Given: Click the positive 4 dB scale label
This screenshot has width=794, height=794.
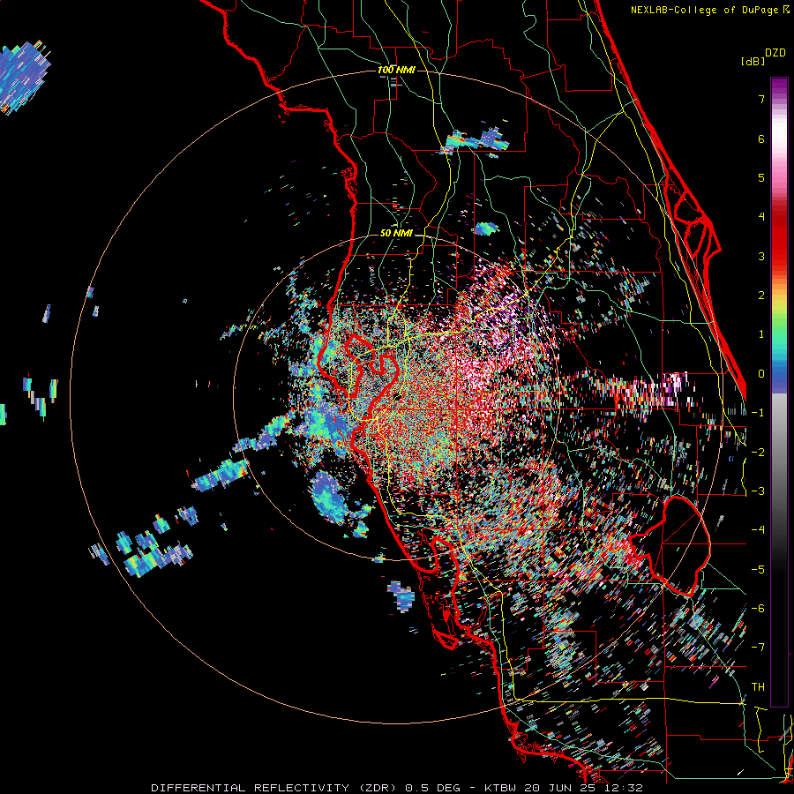Looking at the screenshot, I should tap(761, 216).
